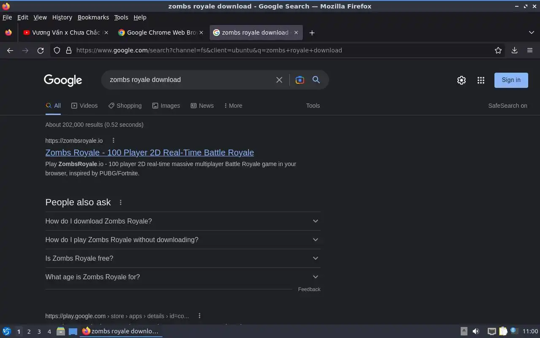Open the More search filters dropdown

tap(233, 106)
